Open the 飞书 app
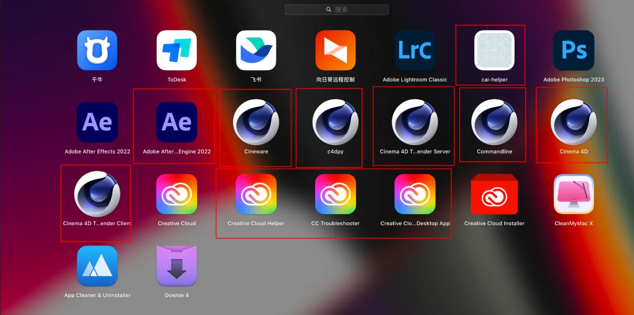 coord(256,50)
